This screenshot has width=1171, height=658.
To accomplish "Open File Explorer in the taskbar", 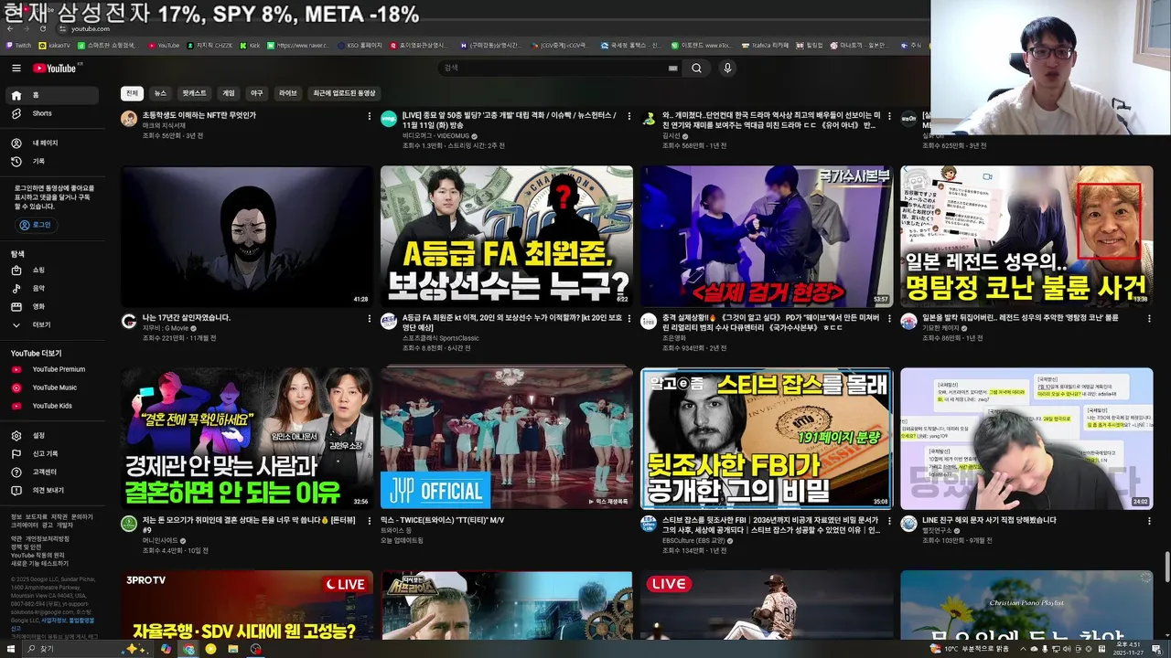I will [233, 649].
